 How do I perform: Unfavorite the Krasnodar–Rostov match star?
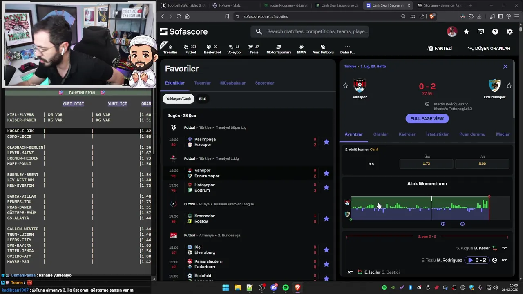(326, 218)
